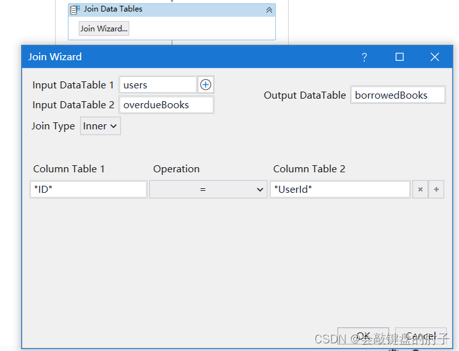Remove the join condition row with x
459x351 pixels.
pos(420,190)
